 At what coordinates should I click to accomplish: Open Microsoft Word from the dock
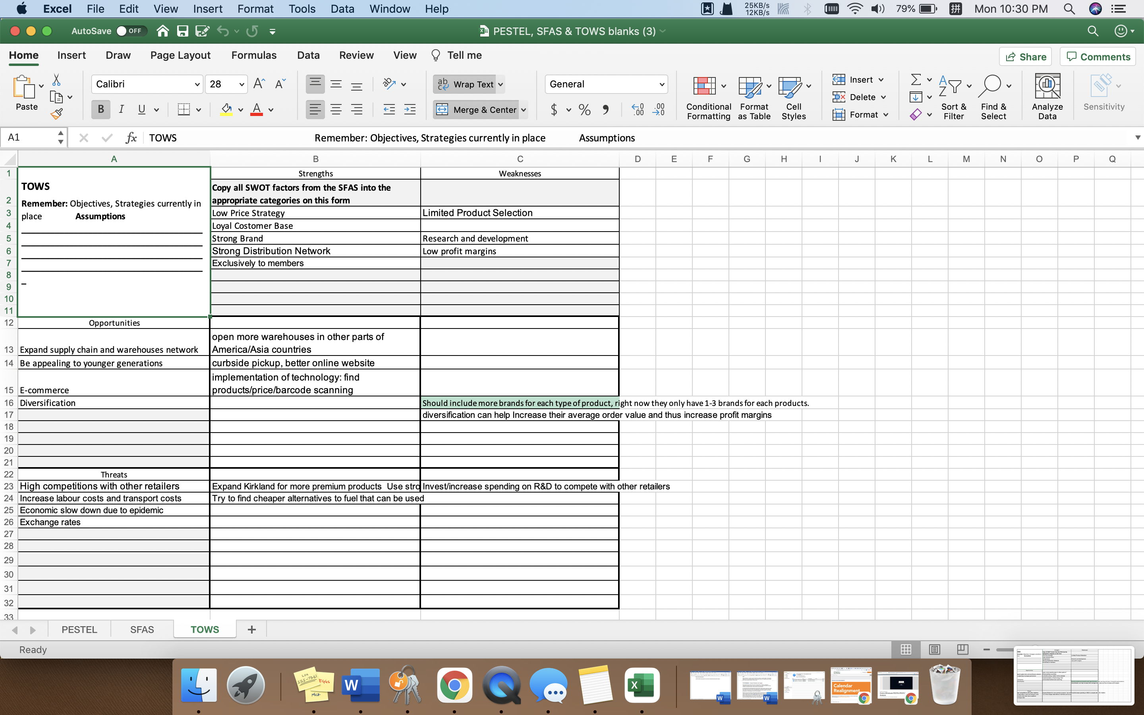(x=360, y=685)
